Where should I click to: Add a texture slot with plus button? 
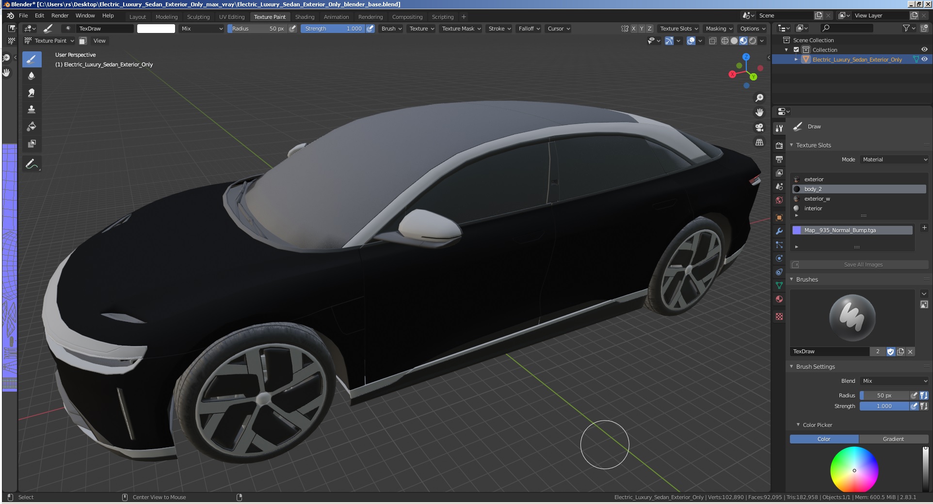click(x=924, y=227)
